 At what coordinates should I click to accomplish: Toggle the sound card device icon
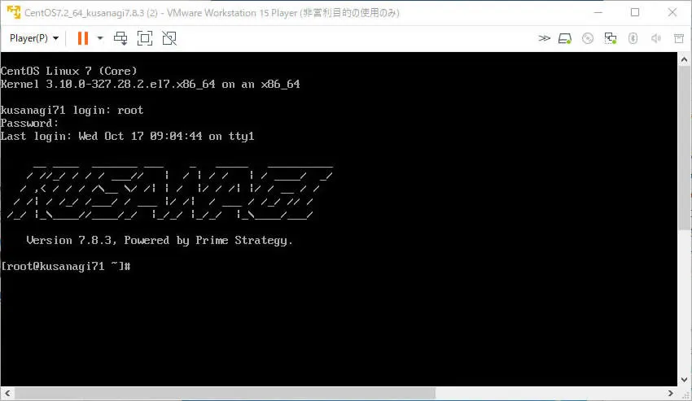(655, 38)
